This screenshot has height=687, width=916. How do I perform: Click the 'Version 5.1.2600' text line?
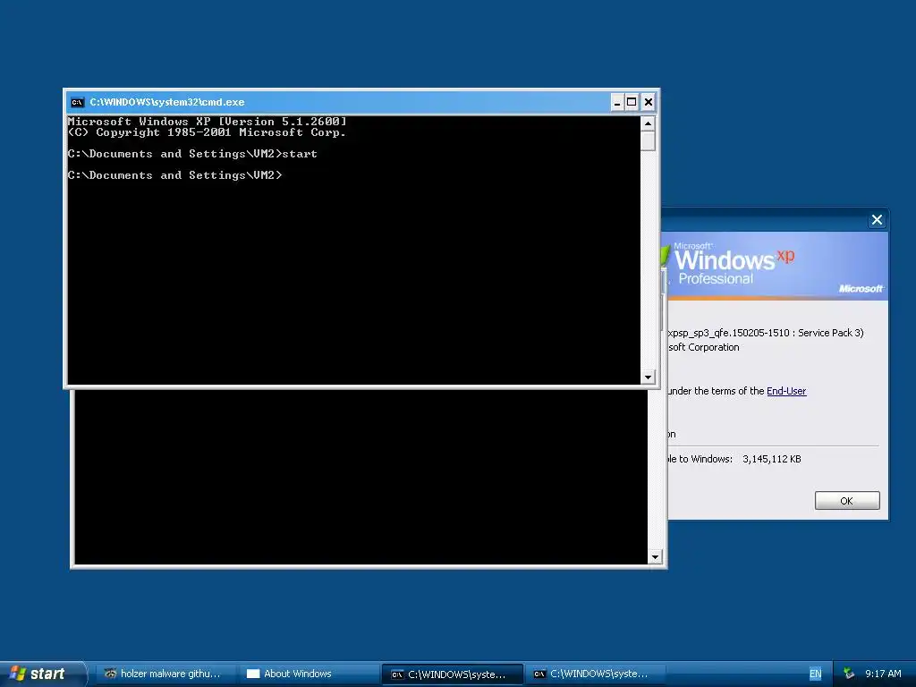pos(207,122)
